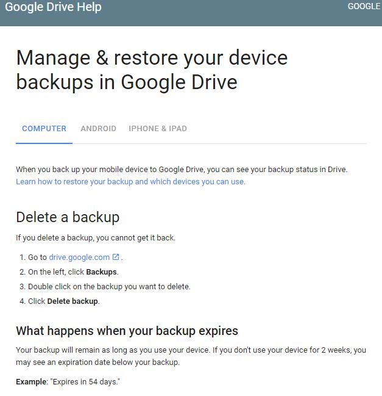Click step 3 'Double click on the backup' text
This screenshot has width=382, height=396.
pyautogui.click(x=109, y=286)
